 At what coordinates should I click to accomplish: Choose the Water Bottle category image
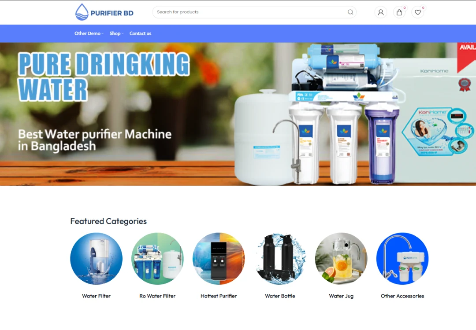[280, 259]
